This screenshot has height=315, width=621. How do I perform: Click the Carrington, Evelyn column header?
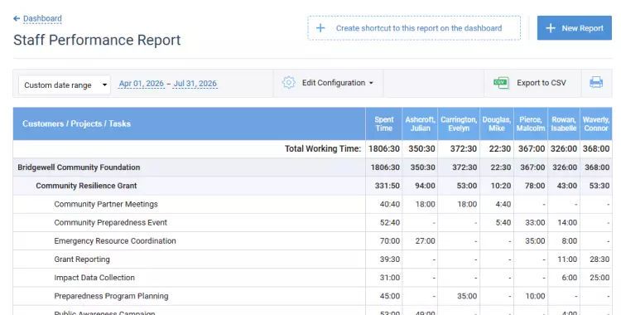coord(459,124)
